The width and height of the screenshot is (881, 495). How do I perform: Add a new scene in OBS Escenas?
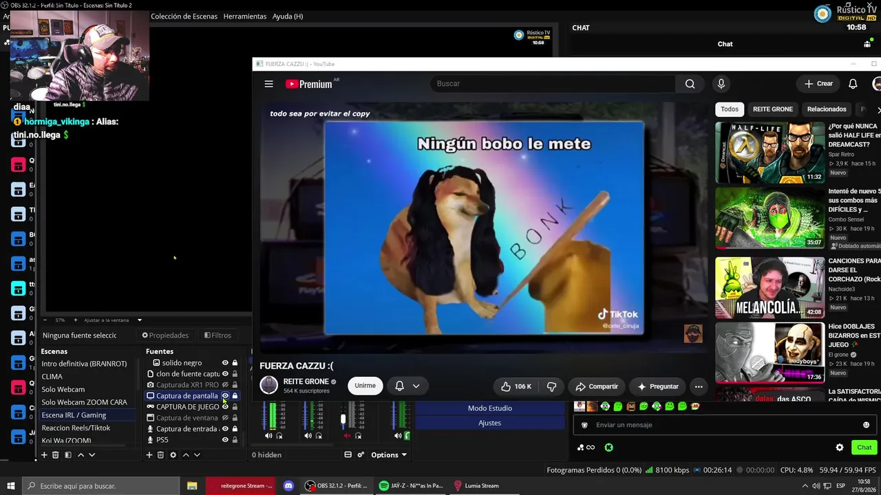(45, 455)
